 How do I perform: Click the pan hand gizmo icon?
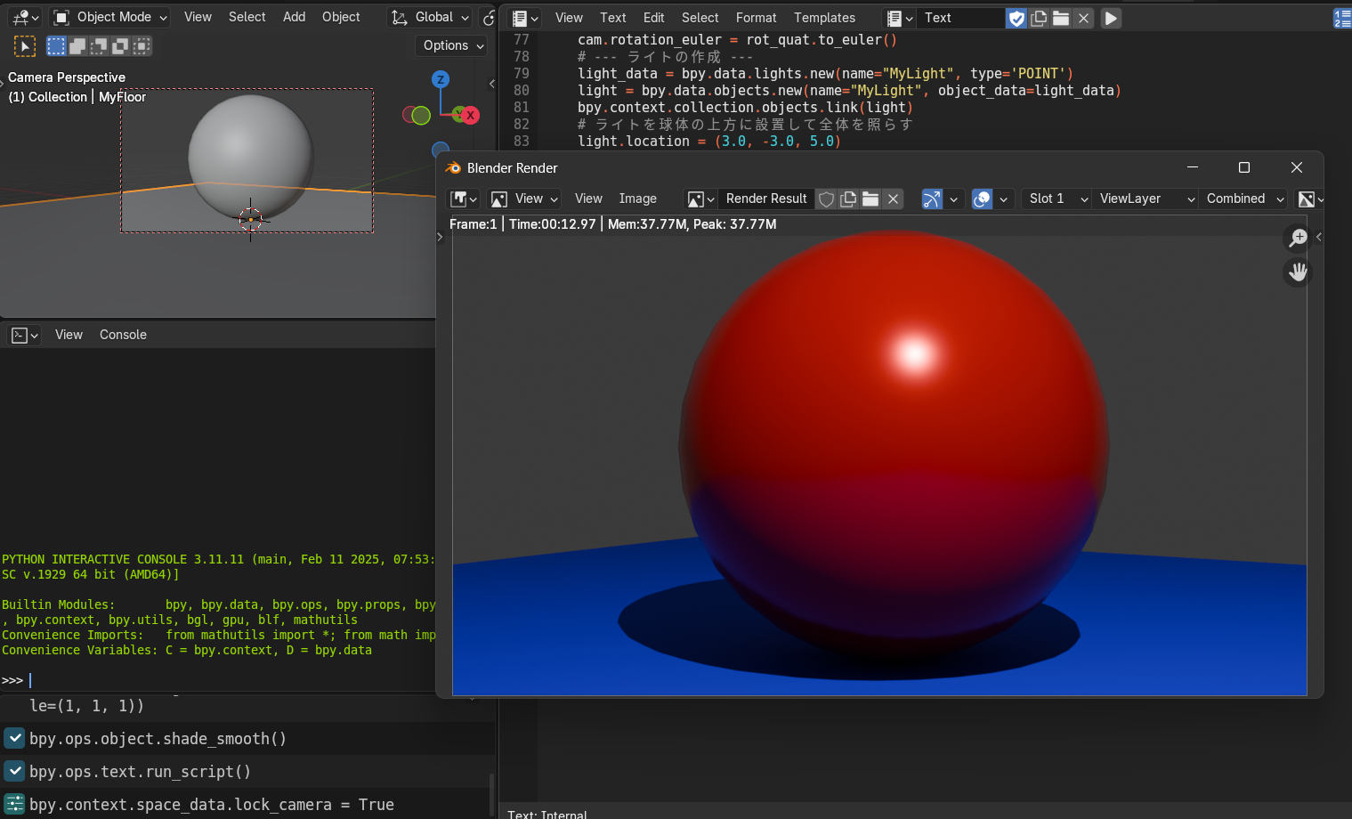(x=1298, y=272)
